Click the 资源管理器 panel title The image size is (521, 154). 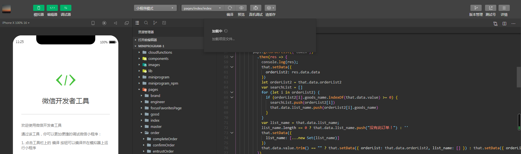tap(146, 32)
